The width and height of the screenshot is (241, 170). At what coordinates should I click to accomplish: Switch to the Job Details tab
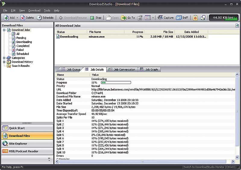(95, 70)
